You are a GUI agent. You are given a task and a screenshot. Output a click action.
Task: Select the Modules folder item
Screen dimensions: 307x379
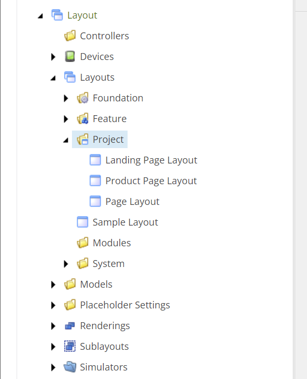click(112, 243)
